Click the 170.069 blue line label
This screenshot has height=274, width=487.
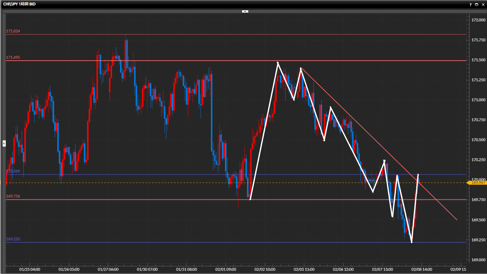coord(13,171)
